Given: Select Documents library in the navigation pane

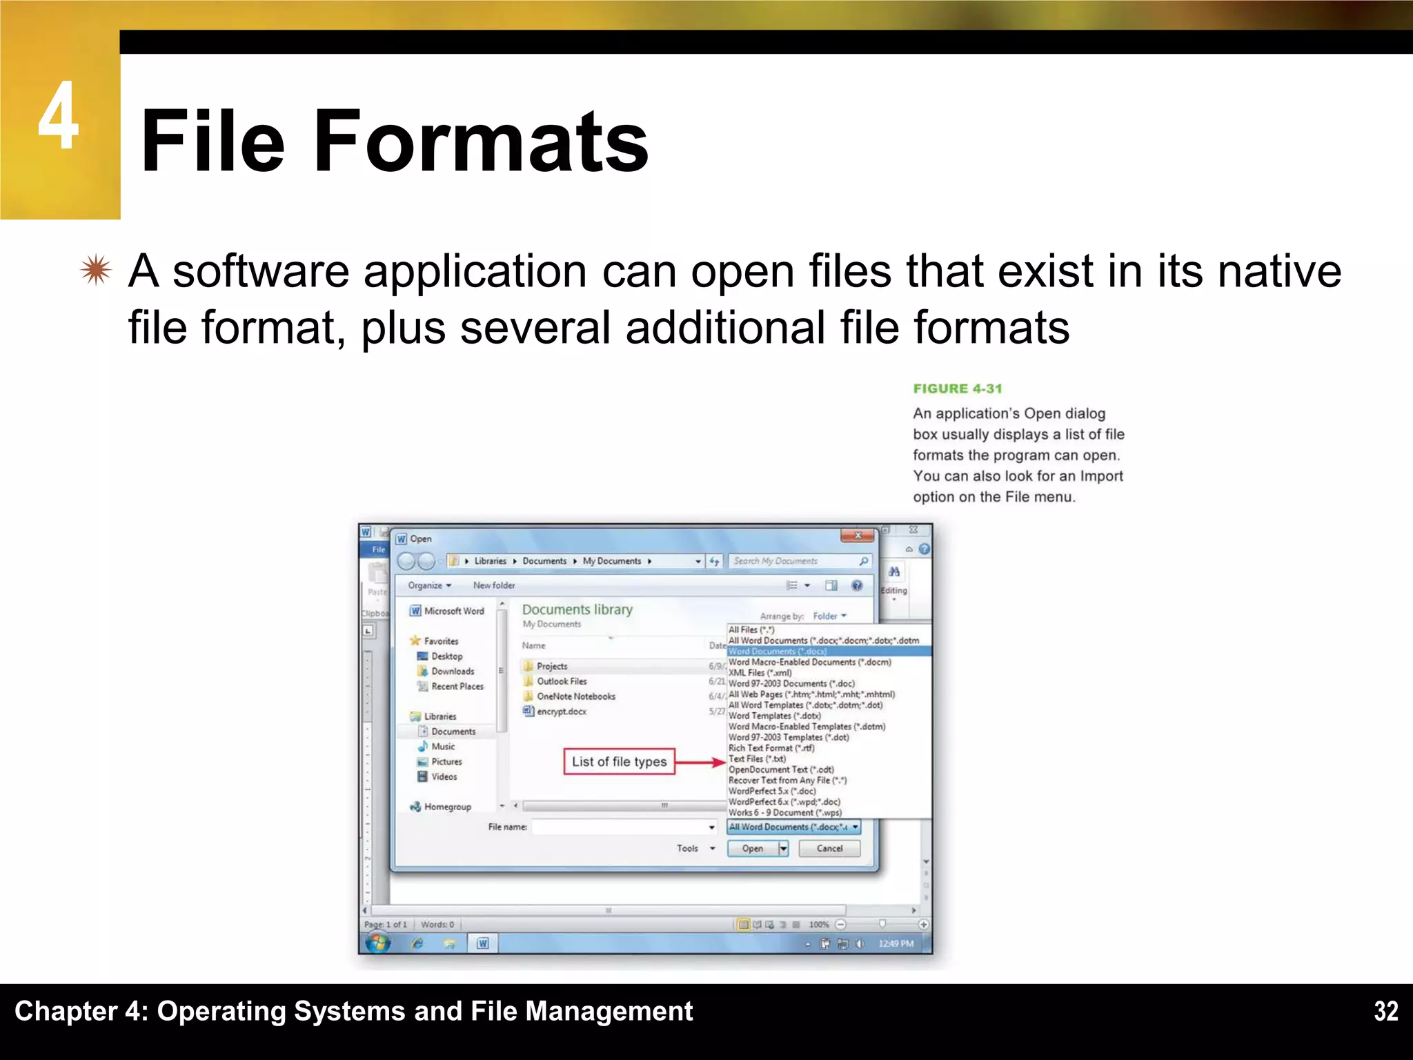Looking at the screenshot, I should [447, 732].
